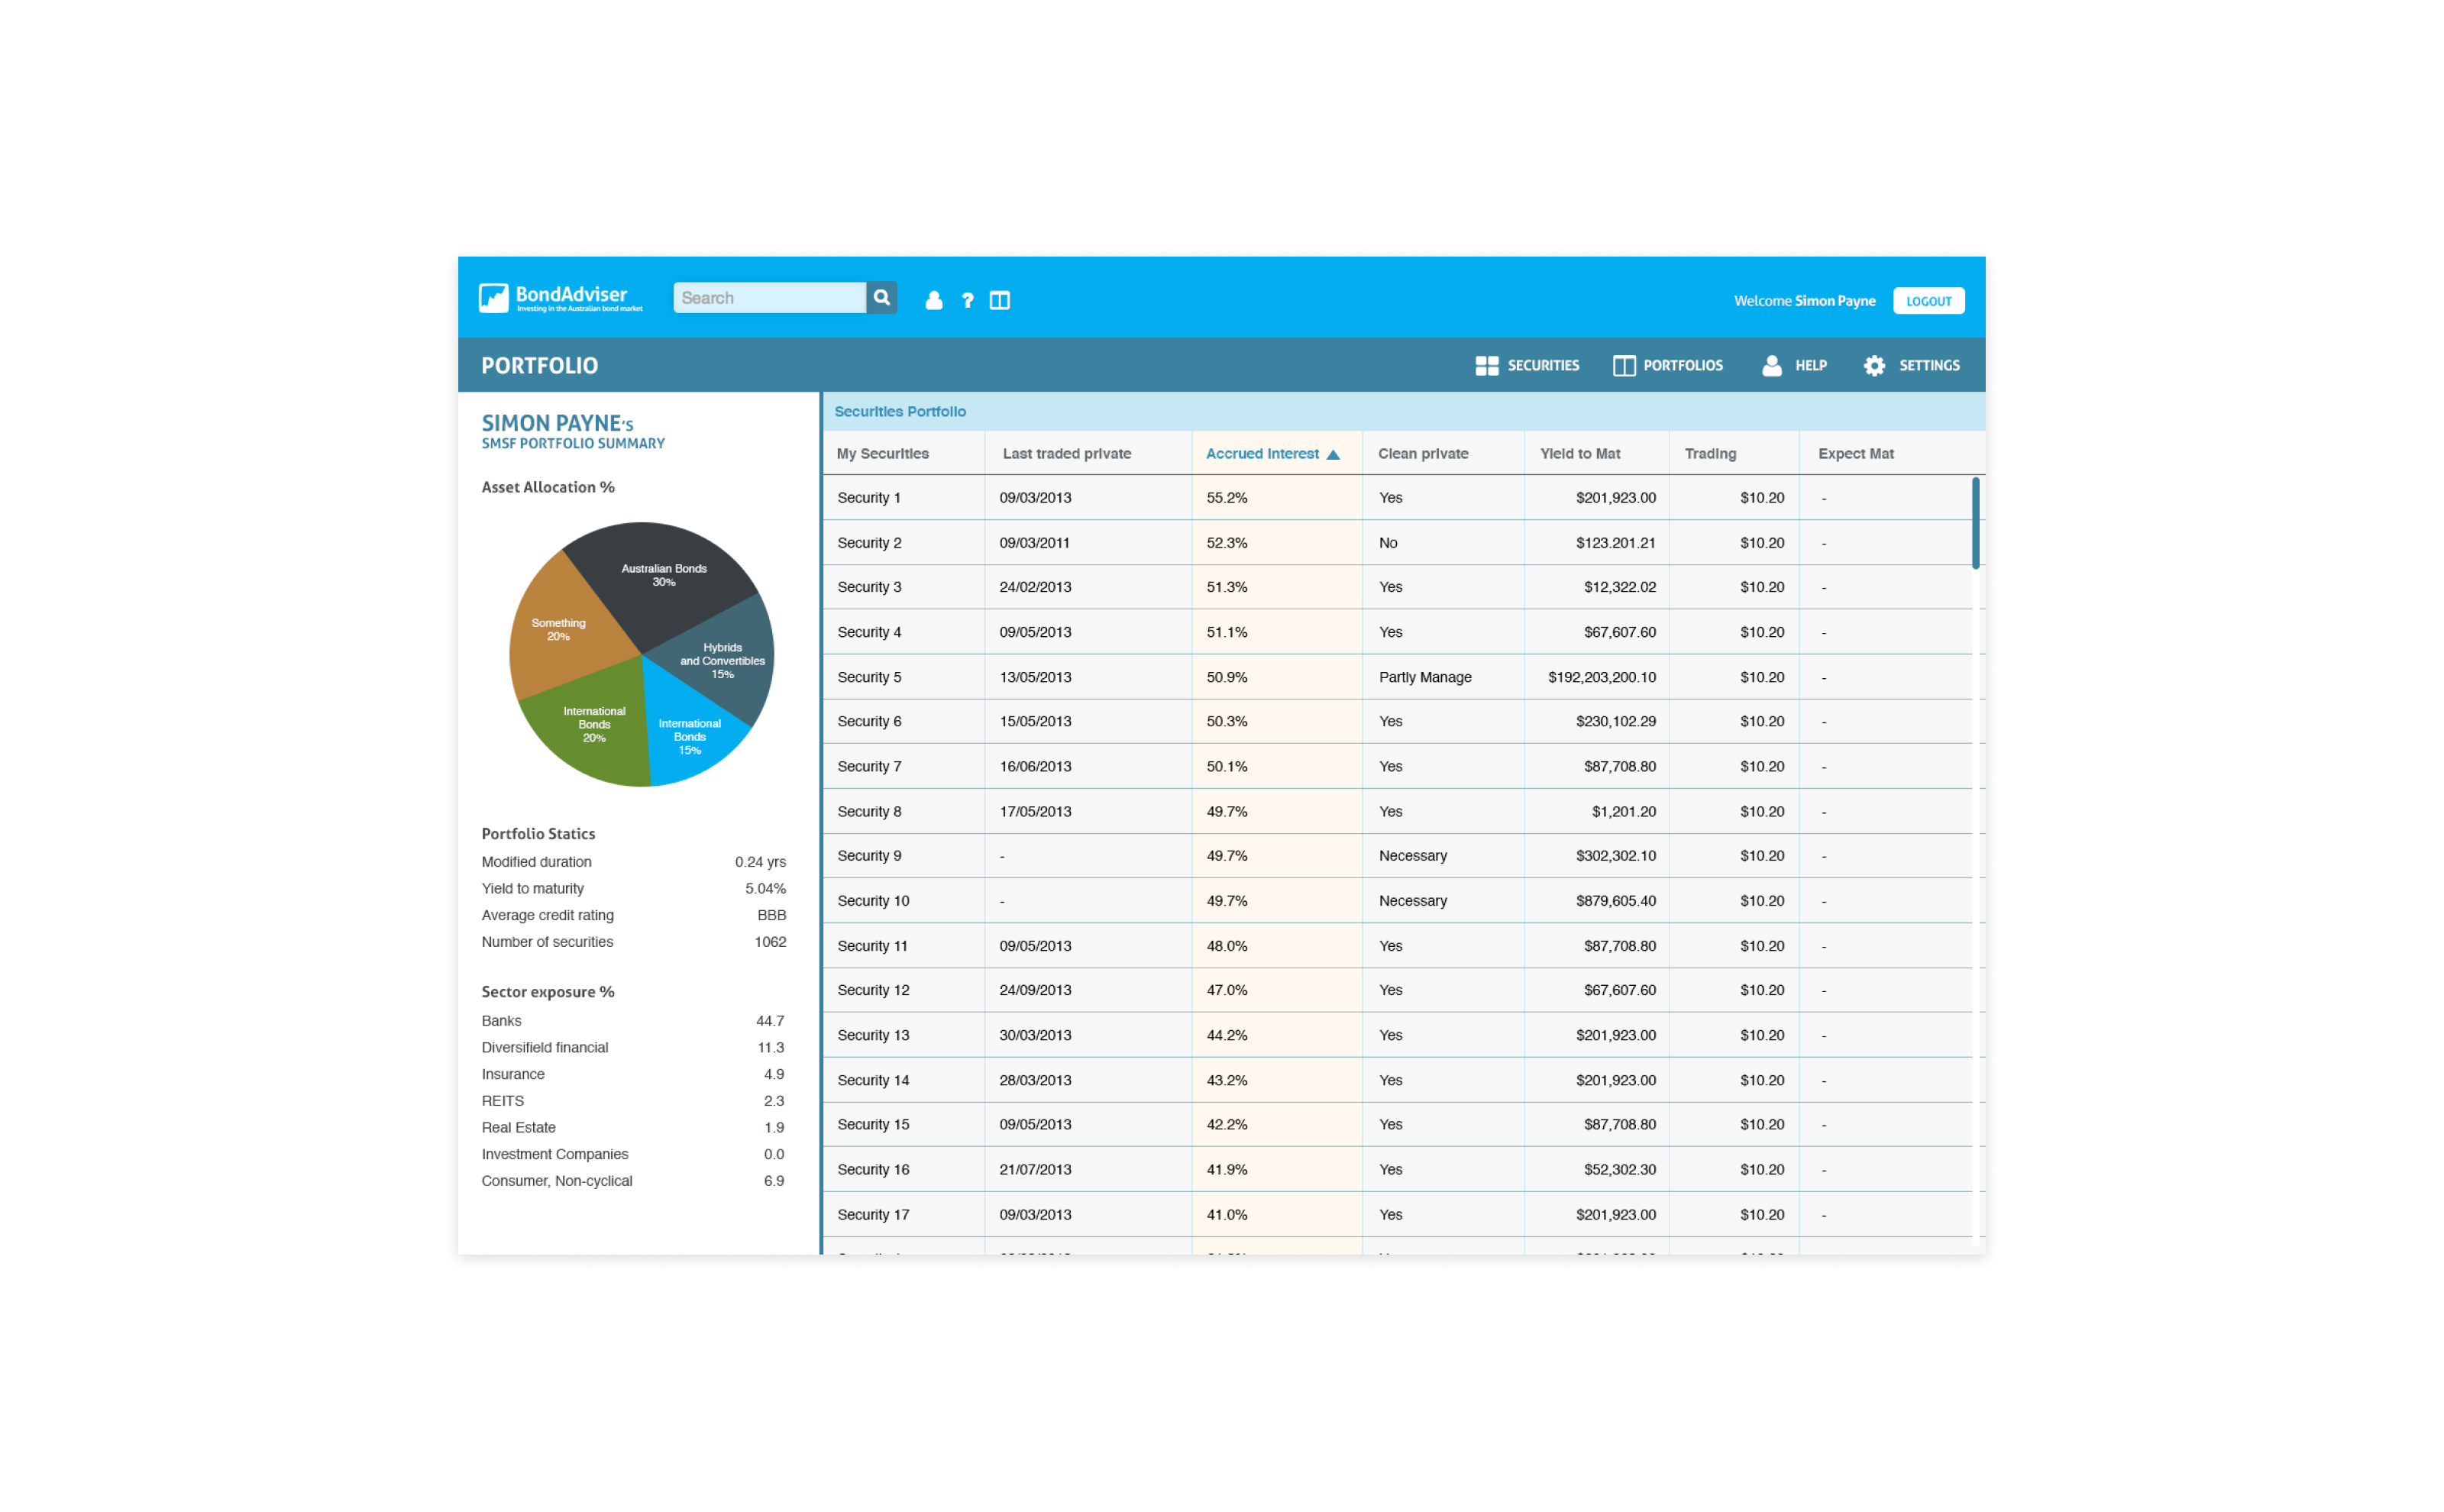Click into the Search input field

[x=768, y=298]
